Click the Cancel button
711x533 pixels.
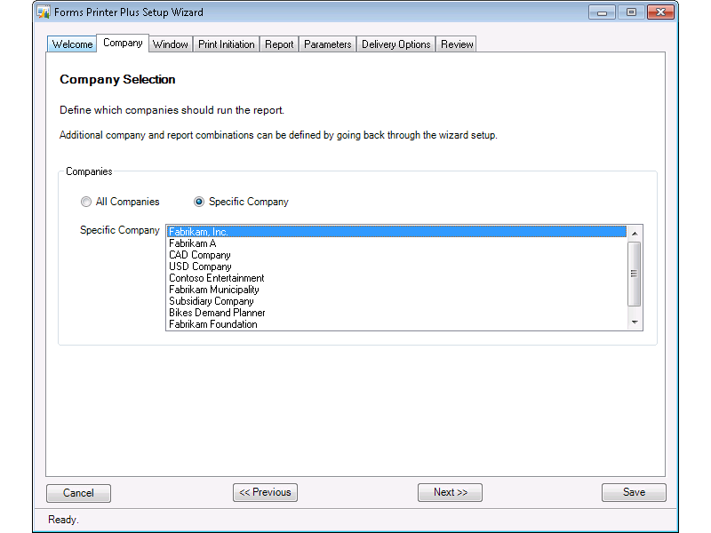click(x=78, y=493)
